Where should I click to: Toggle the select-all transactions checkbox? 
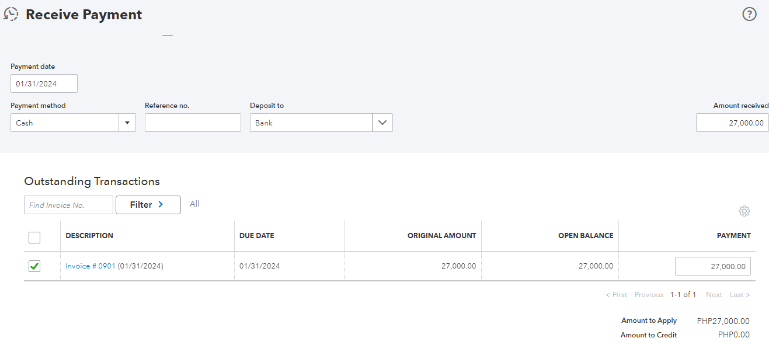click(34, 237)
